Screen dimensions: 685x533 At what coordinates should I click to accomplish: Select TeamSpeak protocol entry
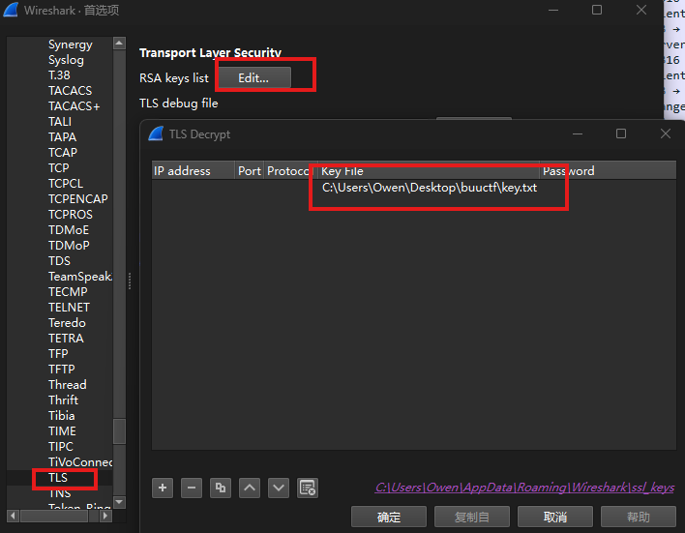click(80, 276)
